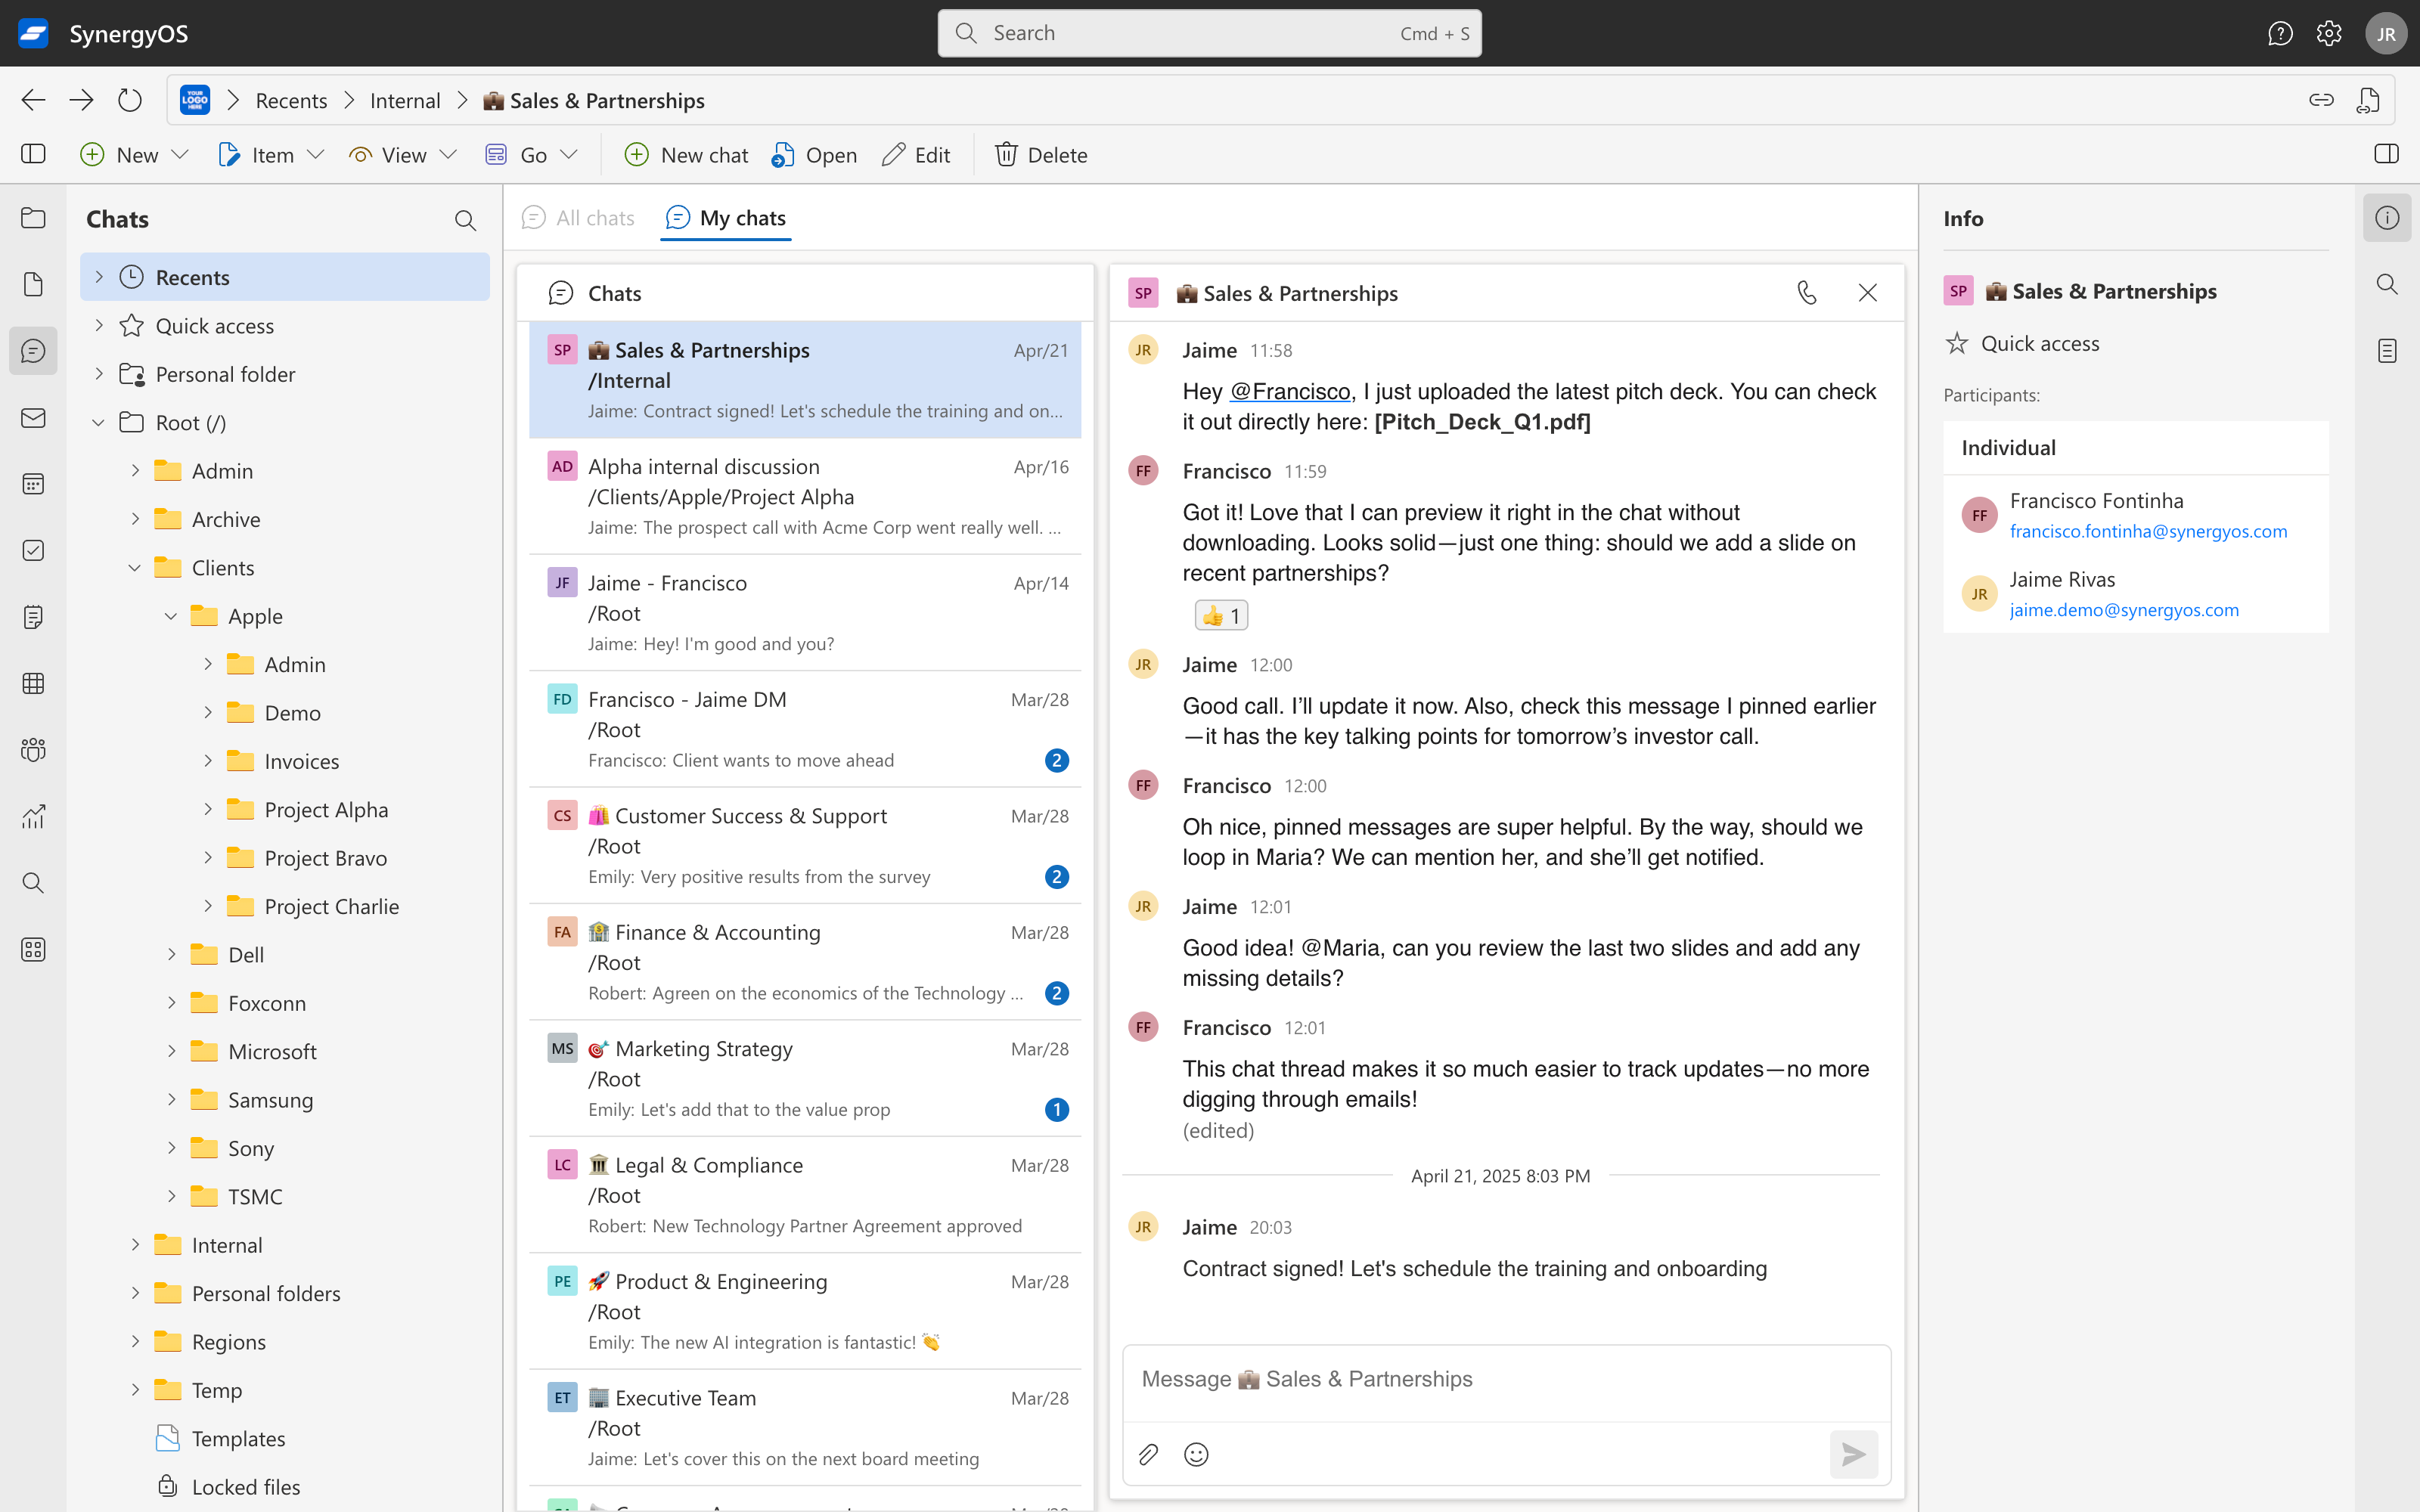Toggle the left sidebar panel icon
The height and width of the screenshot is (1512, 2420).
[x=33, y=154]
